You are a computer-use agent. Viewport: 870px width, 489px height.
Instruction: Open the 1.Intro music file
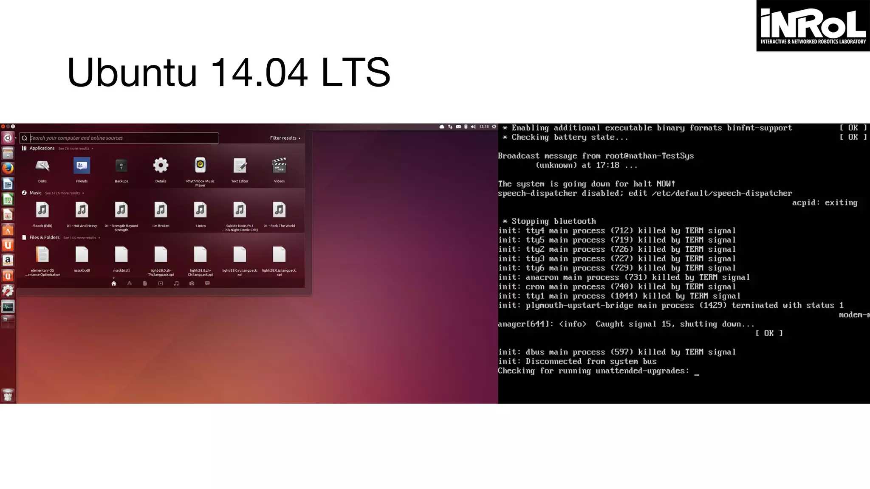[200, 215]
